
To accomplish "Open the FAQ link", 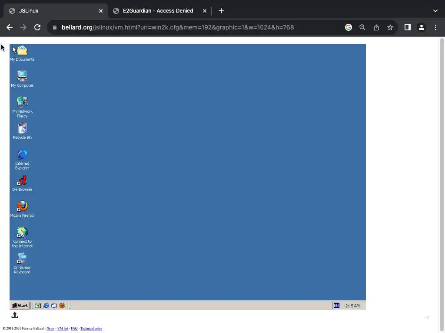I will pyautogui.click(x=74, y=328).
